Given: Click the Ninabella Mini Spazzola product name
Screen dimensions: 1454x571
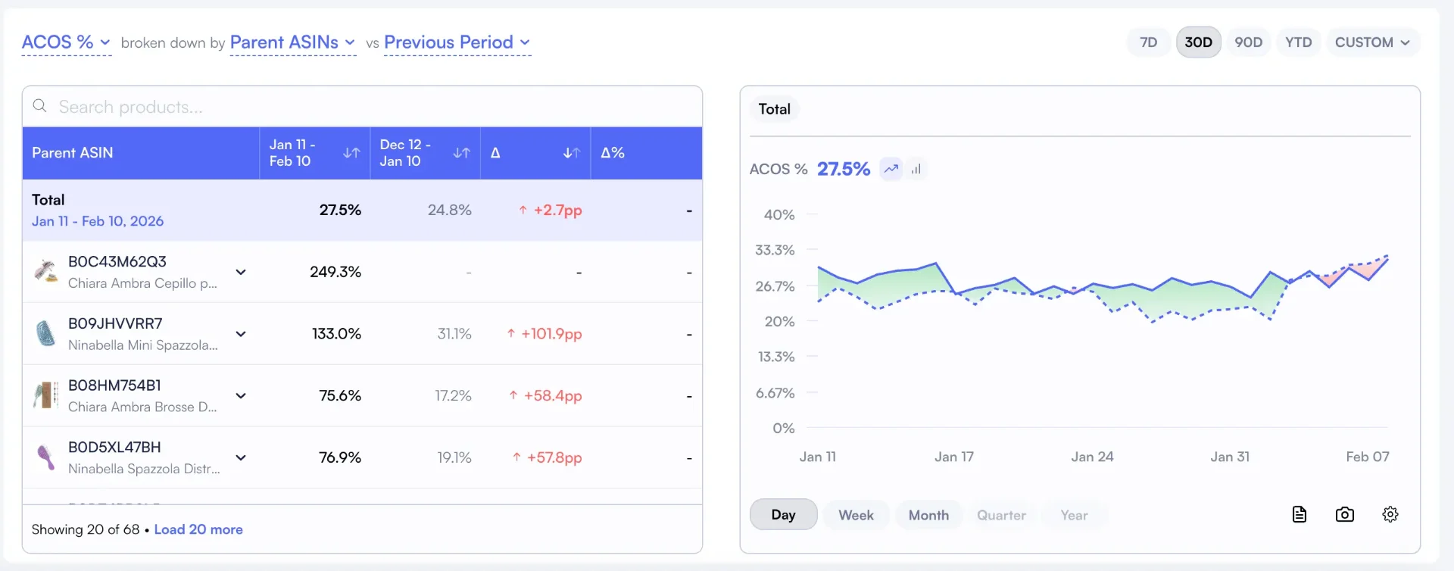Looking at the screenshot, I should coord(143,345).
